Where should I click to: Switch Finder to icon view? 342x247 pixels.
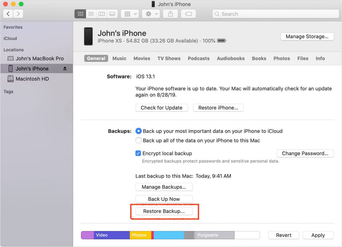(80, 14)
